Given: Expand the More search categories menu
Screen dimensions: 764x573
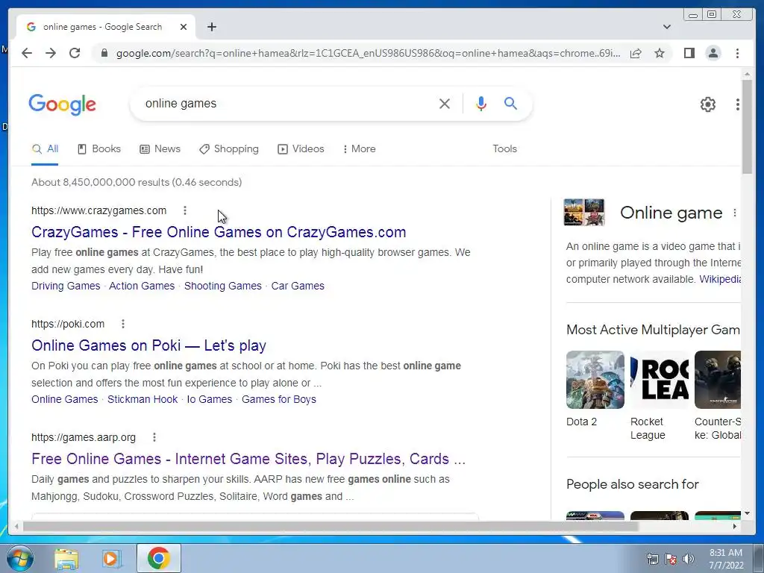Looking at the screenshot, I should (359, 149).
